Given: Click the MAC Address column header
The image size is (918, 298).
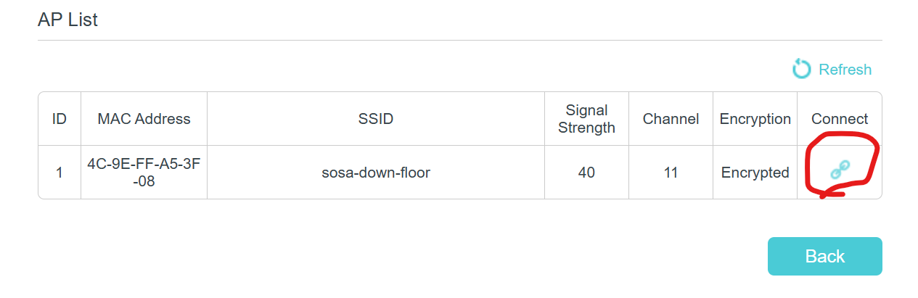Looking at the screenshot, I should (x=144, y=119).
